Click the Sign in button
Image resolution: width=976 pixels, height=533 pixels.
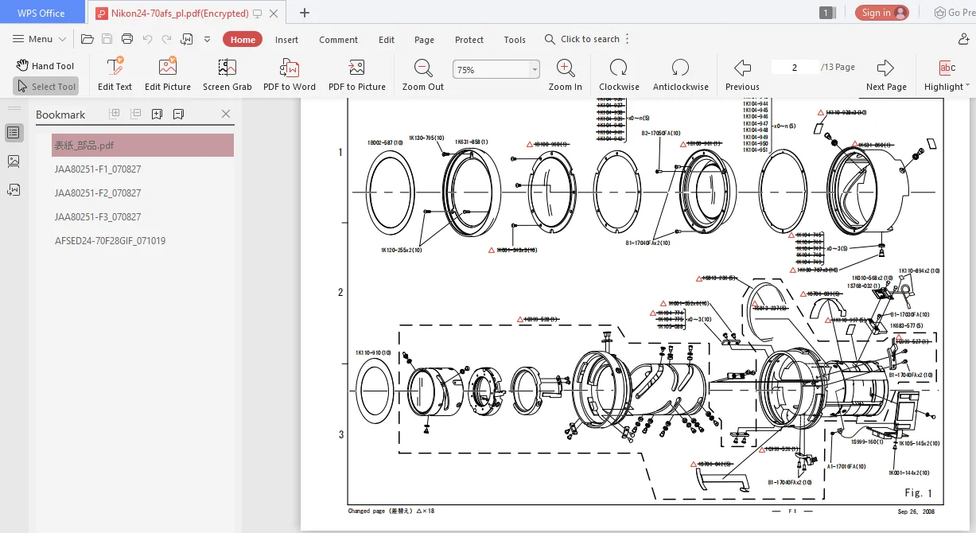tap(882, 13)
